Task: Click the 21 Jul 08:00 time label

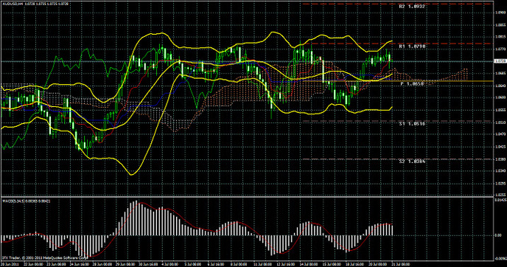Action: (x=401, y=264)
